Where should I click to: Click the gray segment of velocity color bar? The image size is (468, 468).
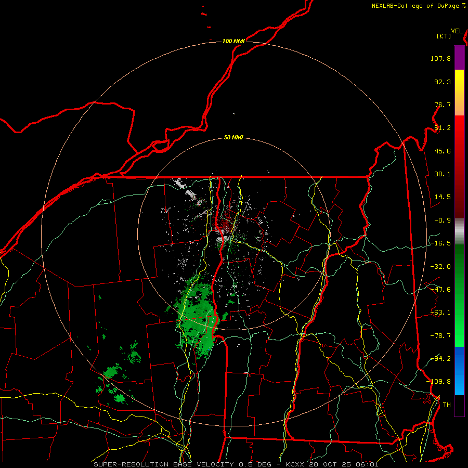click(459, 231)
